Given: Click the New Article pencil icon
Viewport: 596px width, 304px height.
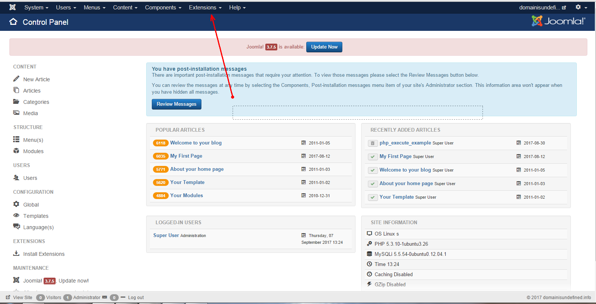Looking at the screenshot, I should (16, 79).
